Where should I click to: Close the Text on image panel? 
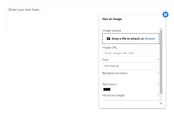click(165, 14)
